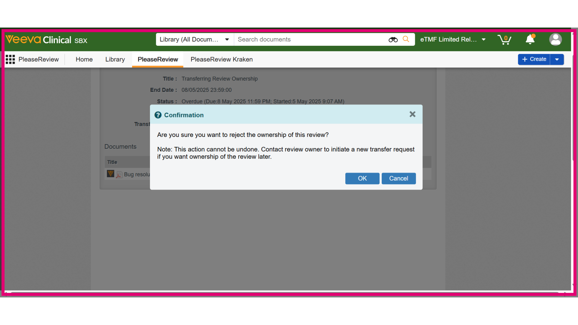The image size is (578, 325).
Task: Click the Documents section heading
Action: tap(120, 147)
